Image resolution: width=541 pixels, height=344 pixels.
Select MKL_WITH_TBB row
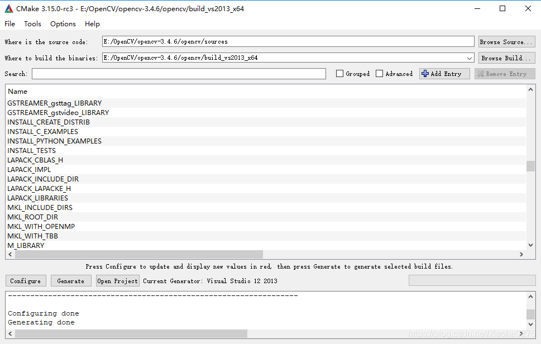266,236
